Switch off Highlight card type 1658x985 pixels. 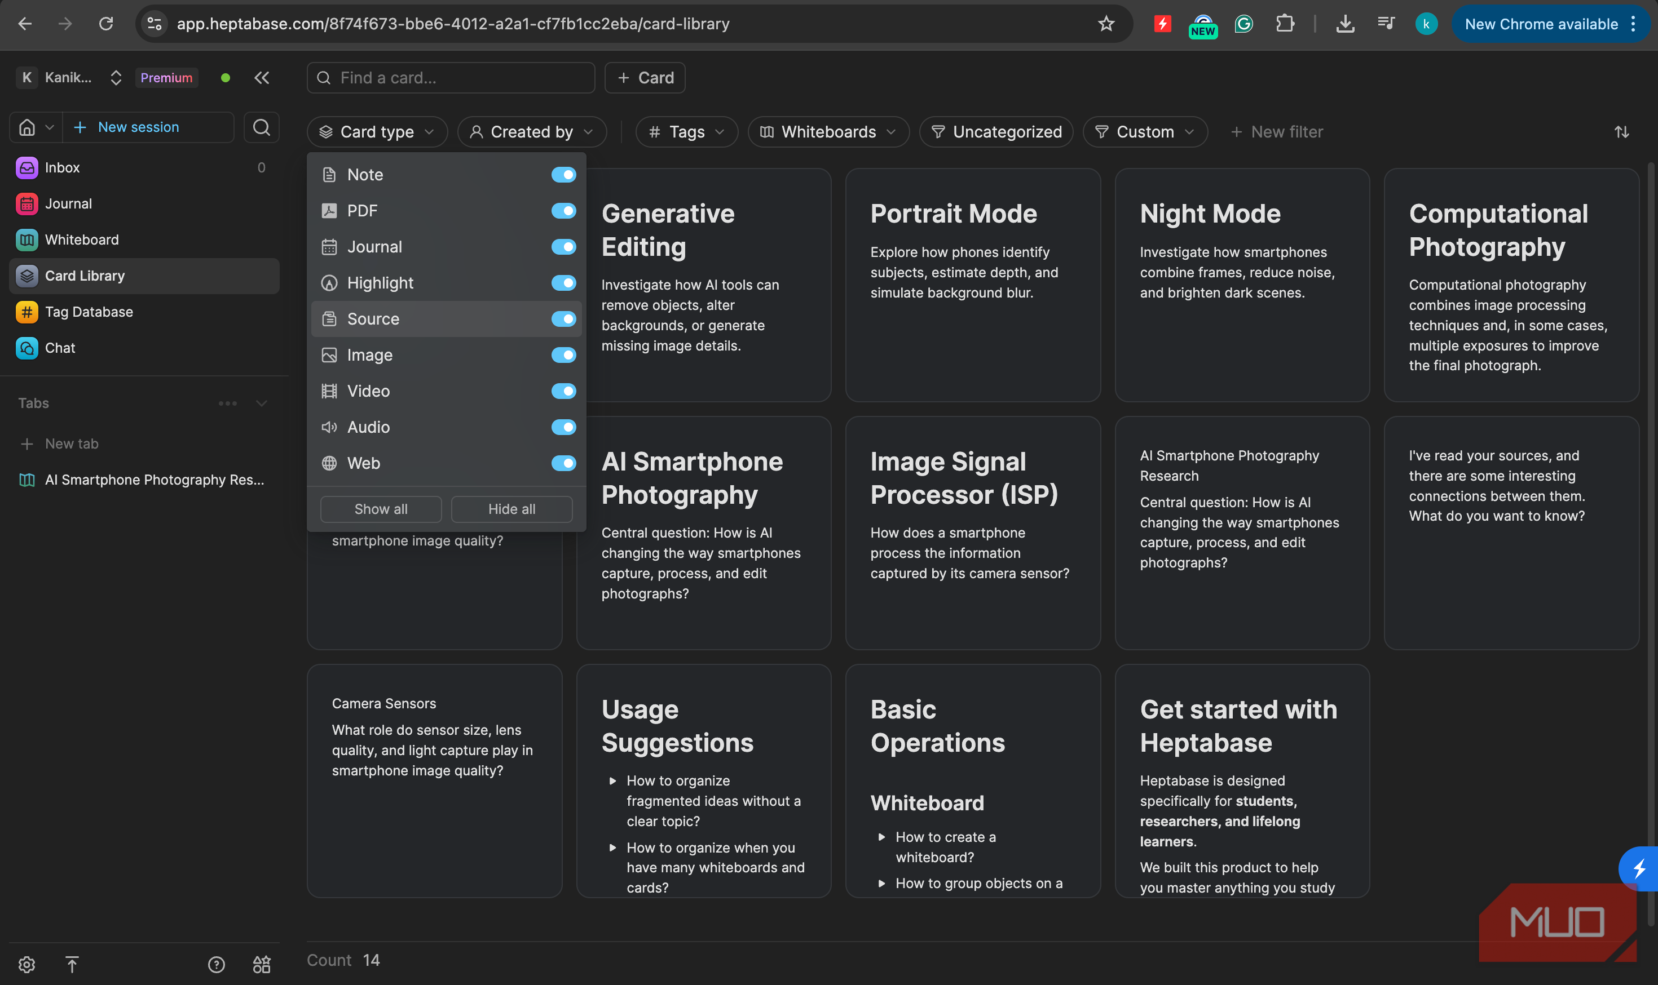click(563, 283)
